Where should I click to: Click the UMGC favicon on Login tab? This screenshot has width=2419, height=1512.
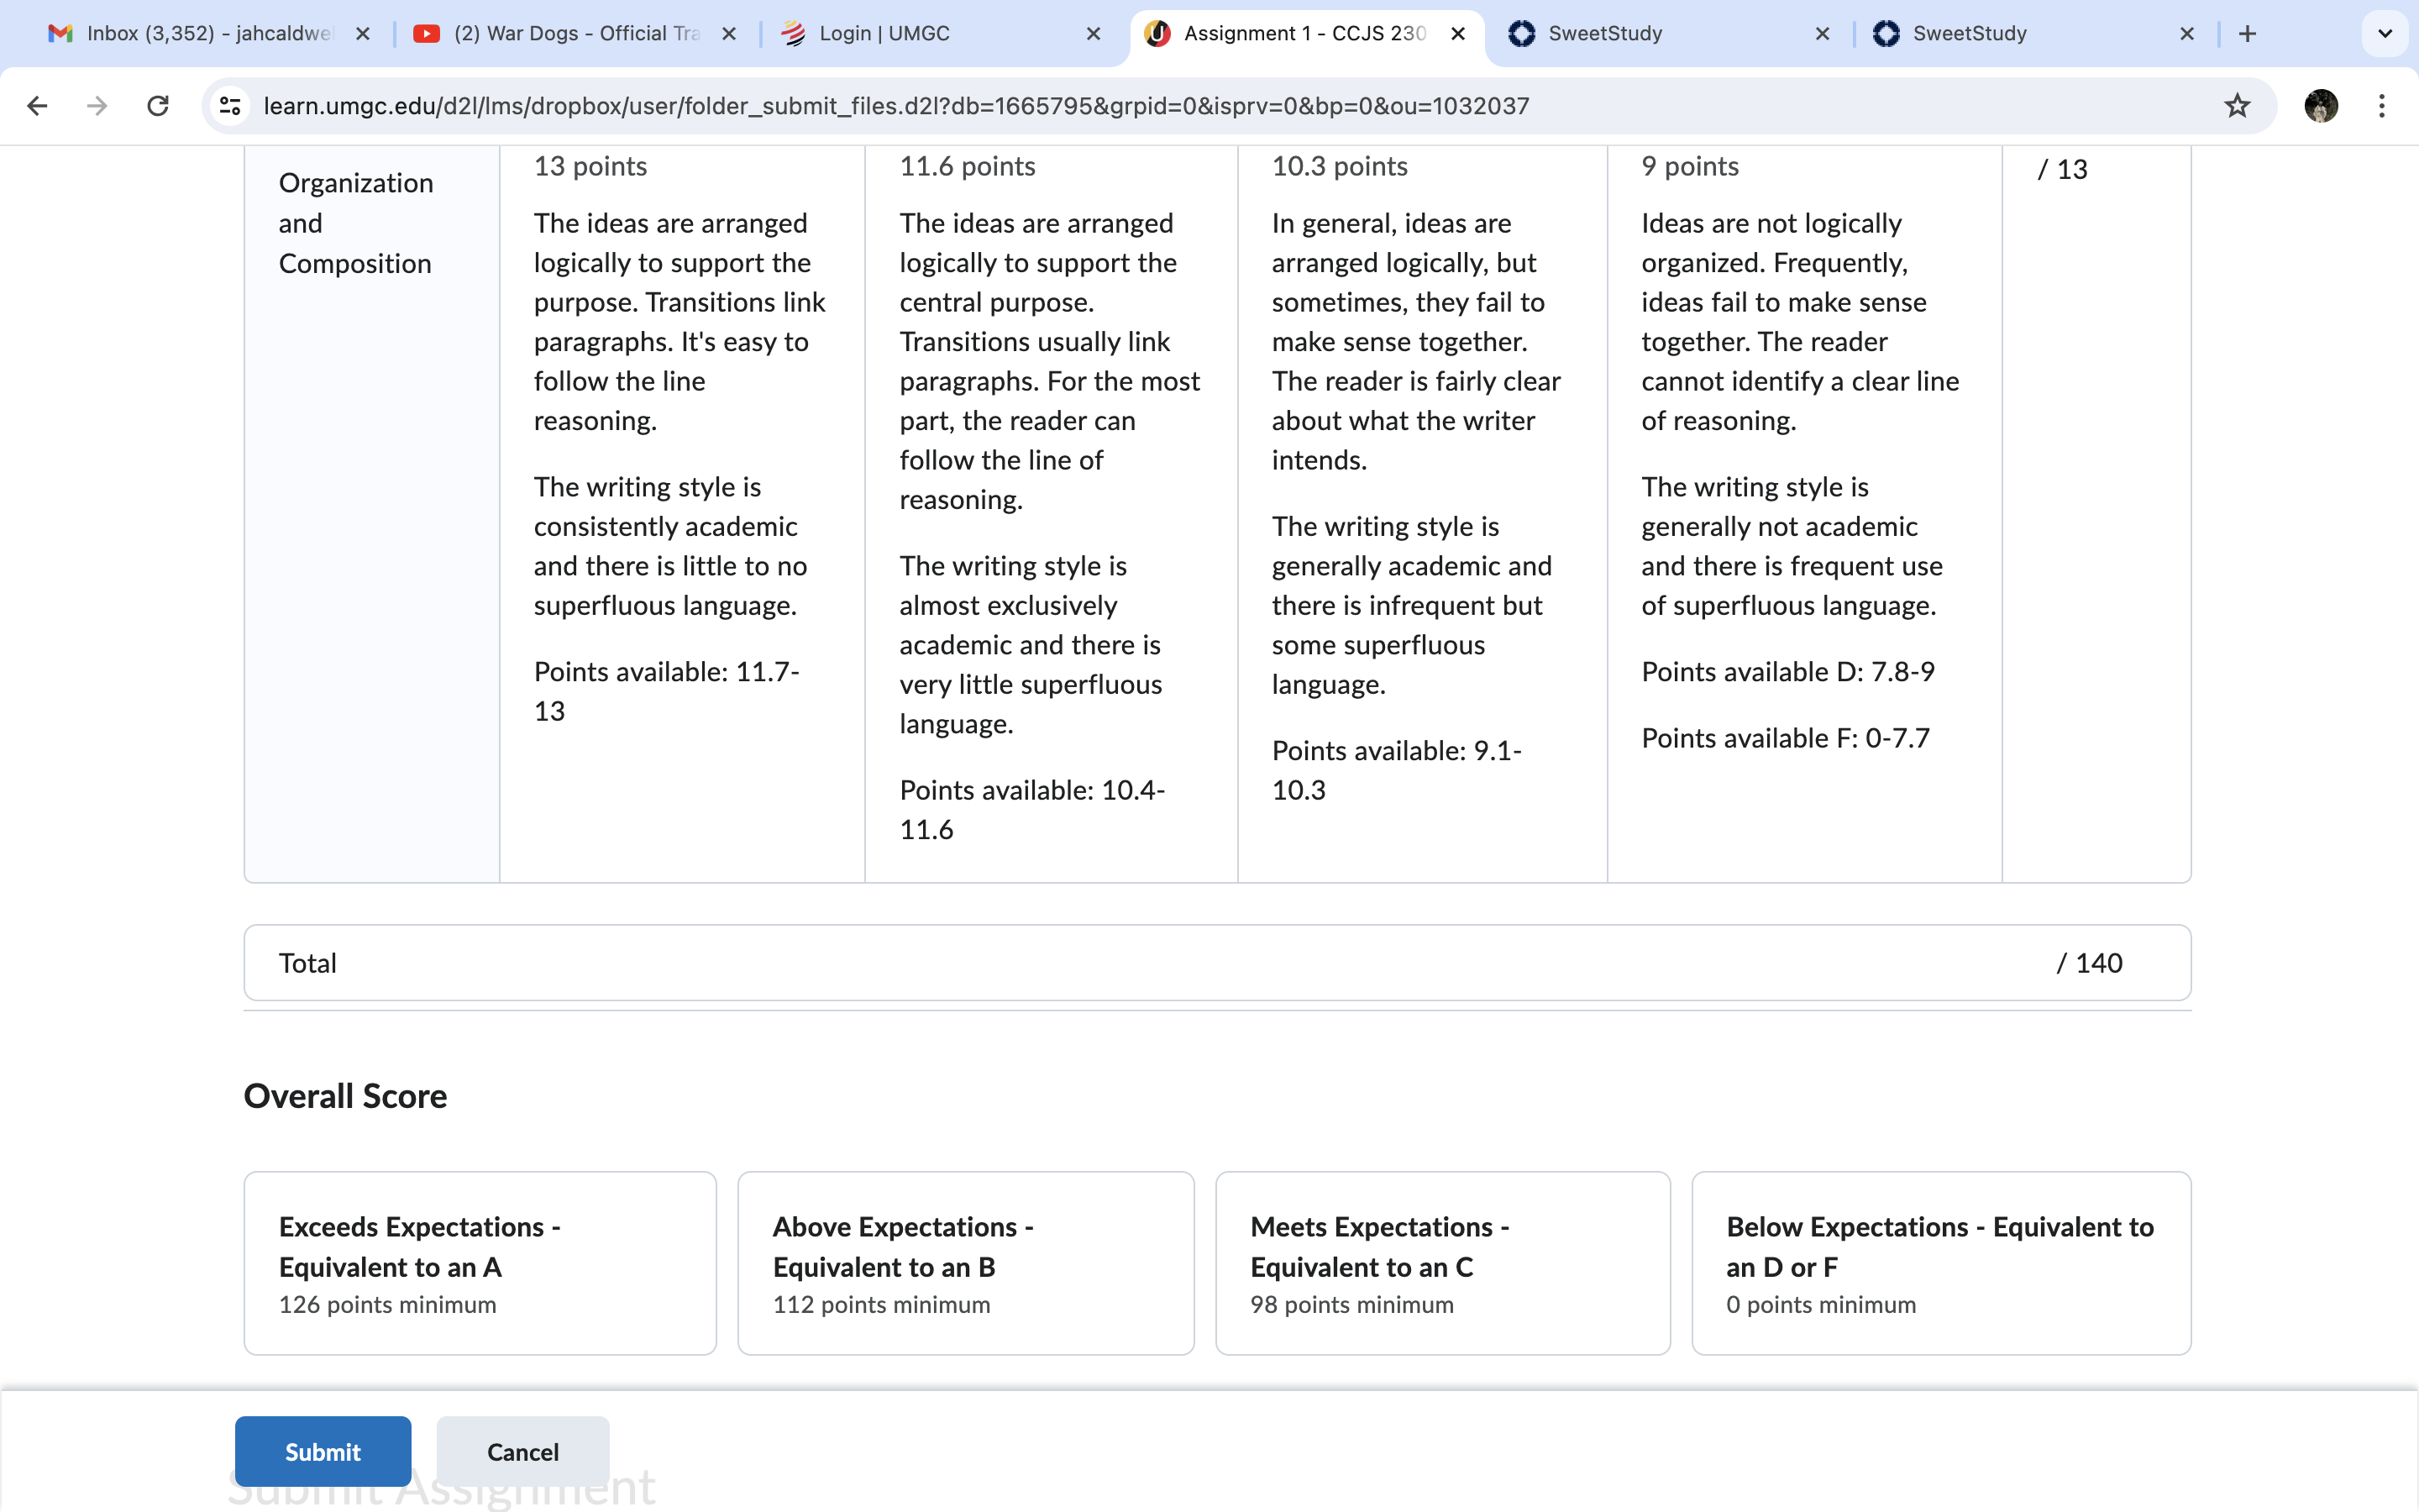coord(793,34)
